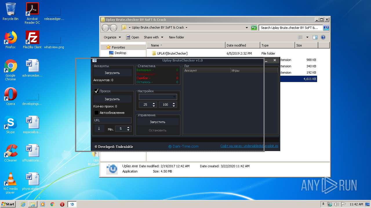Select the especiallya... Word document on desktop

point(32,125)
